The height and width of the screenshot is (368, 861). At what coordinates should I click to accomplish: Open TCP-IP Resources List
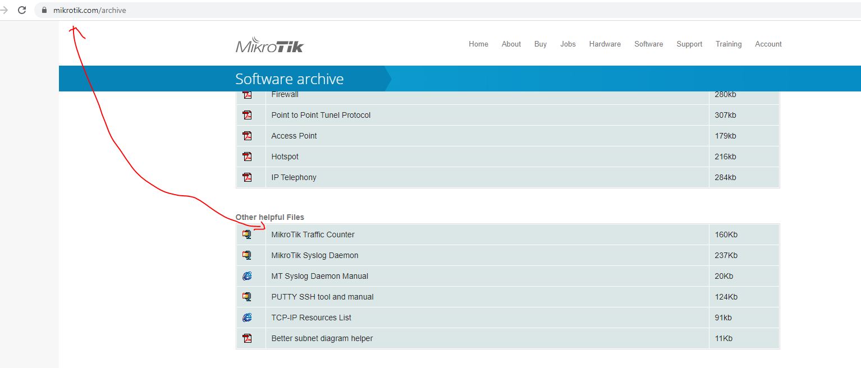(x=312, y=318)
